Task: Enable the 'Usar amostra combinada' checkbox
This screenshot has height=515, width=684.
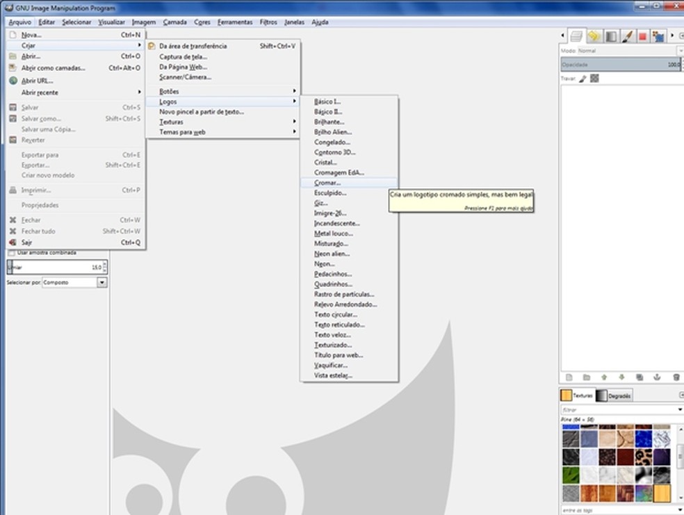Action: tap(11, 253)
